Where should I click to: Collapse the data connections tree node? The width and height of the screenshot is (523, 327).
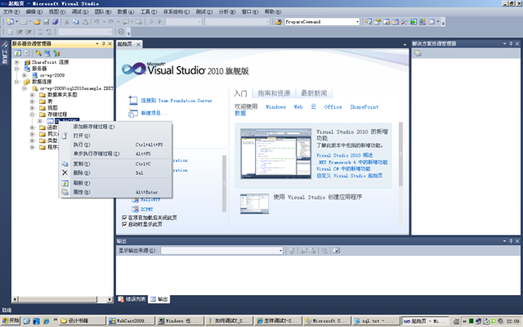[x=16, y=82]
